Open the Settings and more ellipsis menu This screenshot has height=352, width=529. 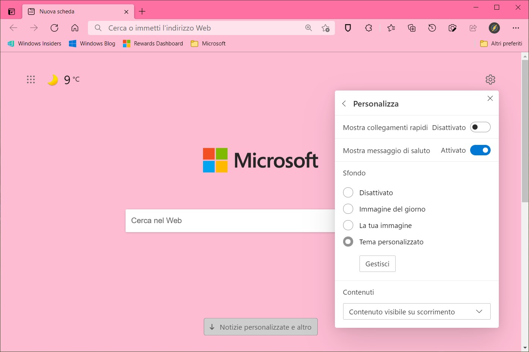point(516,28)
